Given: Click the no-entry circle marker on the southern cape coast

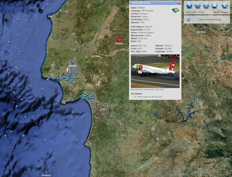Looking at the screenshot, I should point(64,102).
